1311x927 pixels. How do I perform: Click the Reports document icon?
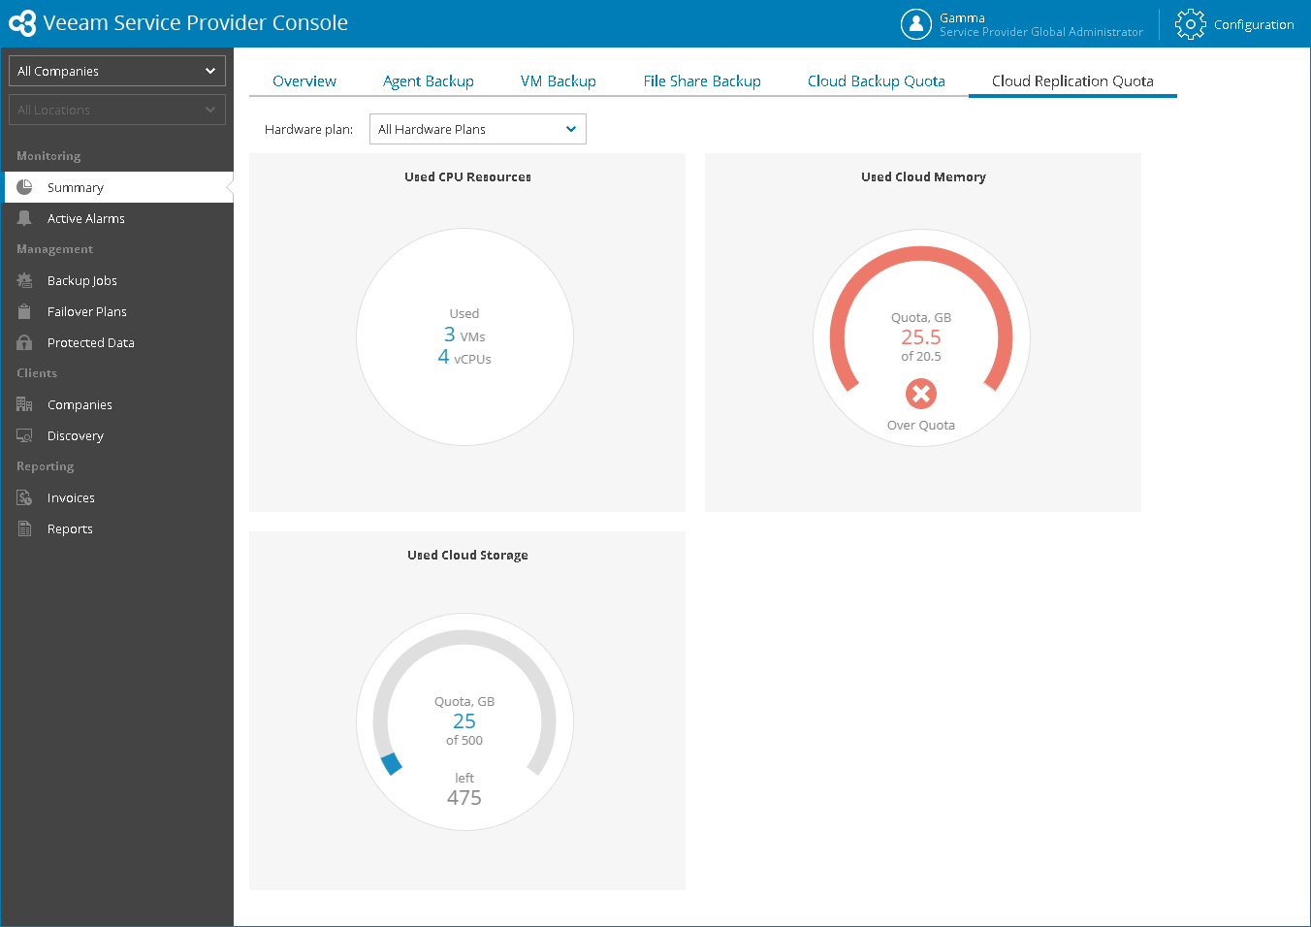tap(24, 528)
